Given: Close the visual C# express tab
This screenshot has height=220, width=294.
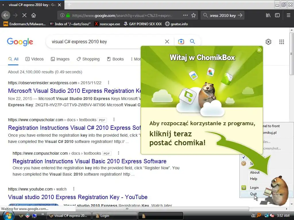Looking at the screenshot, I should coord(59,5).
